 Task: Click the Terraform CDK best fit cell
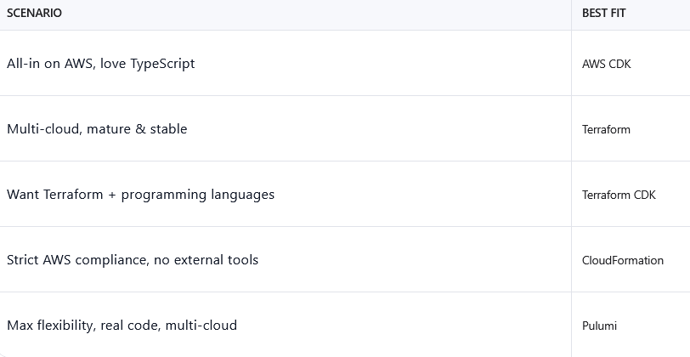coord(619,195)
